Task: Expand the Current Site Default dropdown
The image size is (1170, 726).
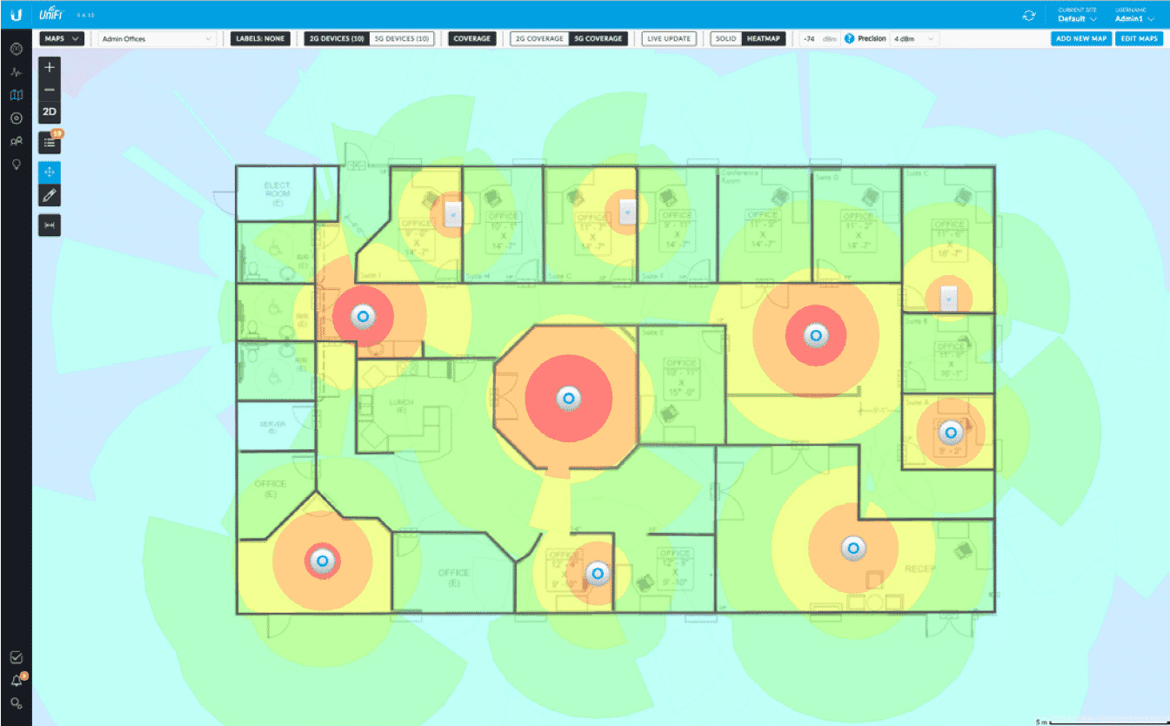Action: click(x=1077, y=16)
